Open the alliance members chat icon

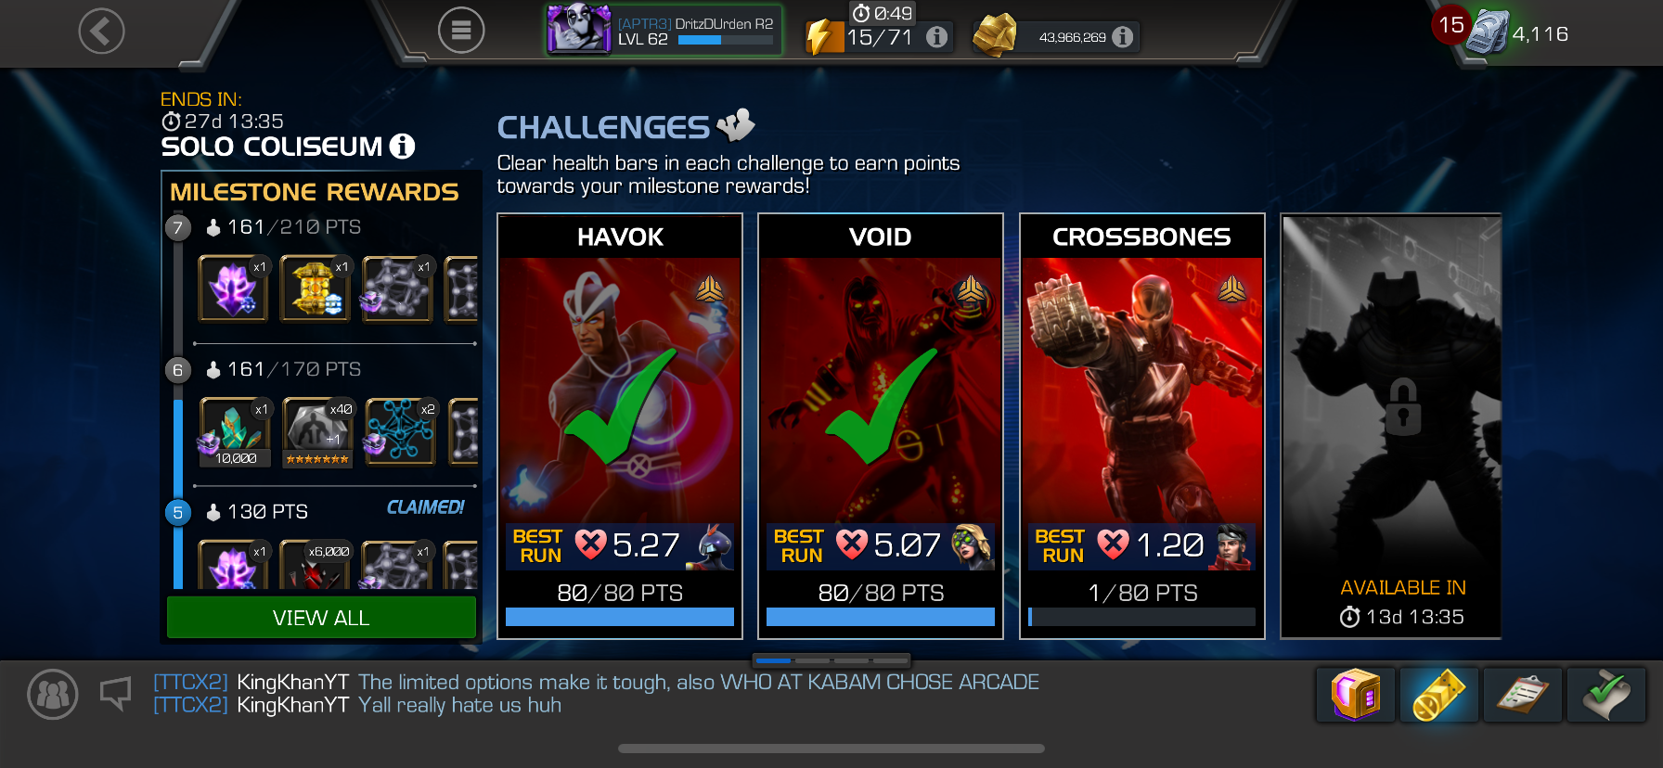[53, 695]
